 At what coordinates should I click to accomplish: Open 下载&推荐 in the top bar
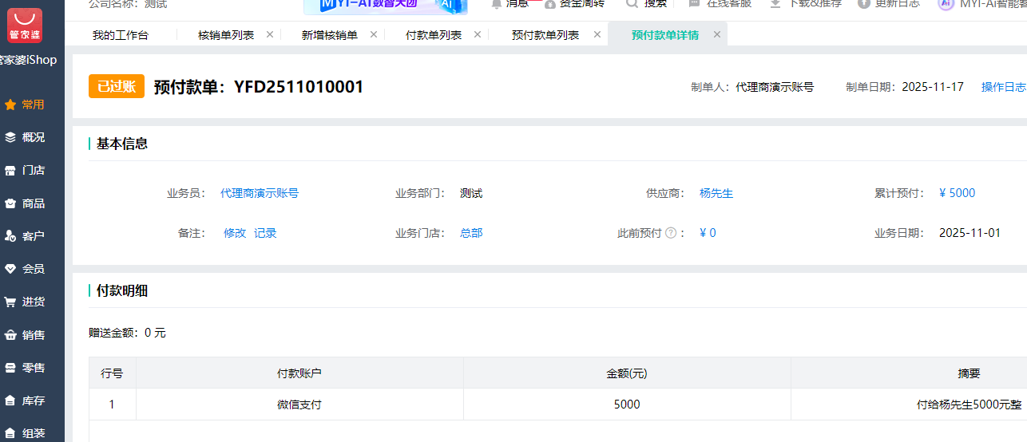pos(805,3)
